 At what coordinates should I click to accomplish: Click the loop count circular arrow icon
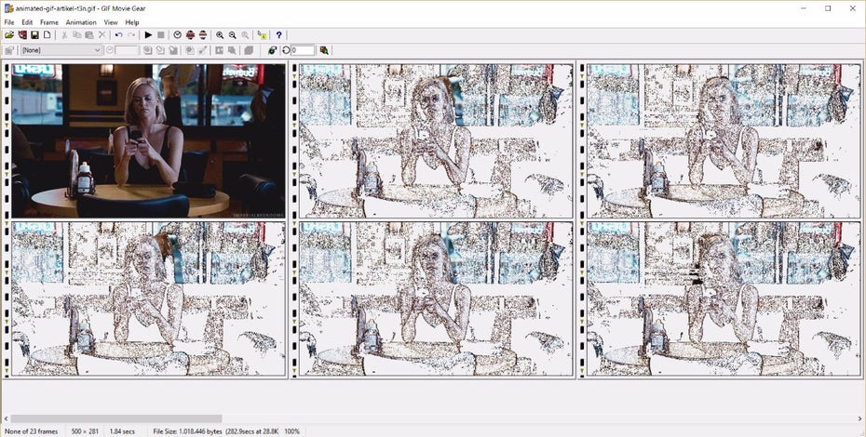(286, 50)
